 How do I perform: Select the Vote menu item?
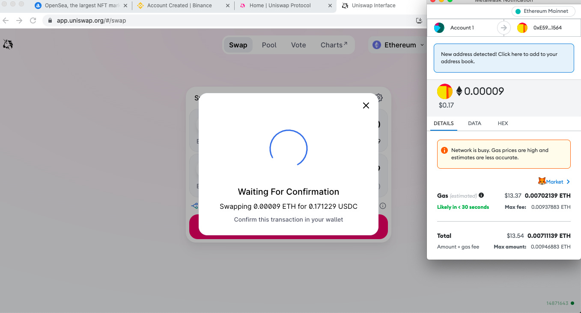coord(298,44)
